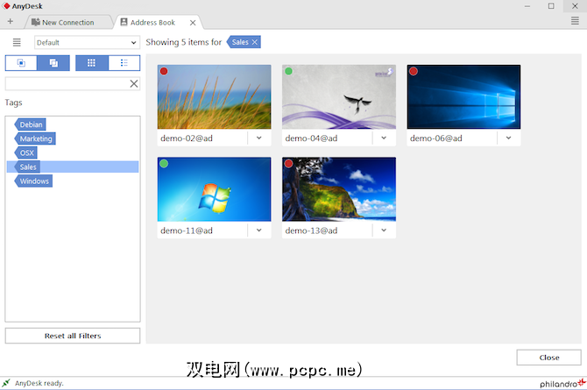This screenshot has width=587, height=390.
Task: Toggle the single tag selection mode button
Action: pyautogui.click(x=21, y=63)
